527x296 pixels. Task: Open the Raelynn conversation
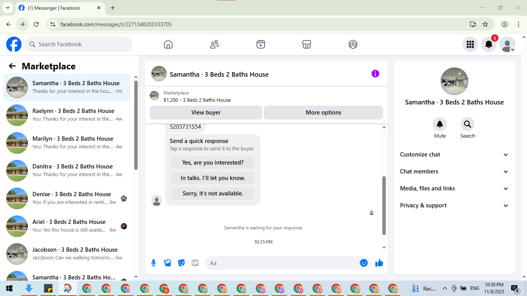pyautogui.click(x=67, y=115)
